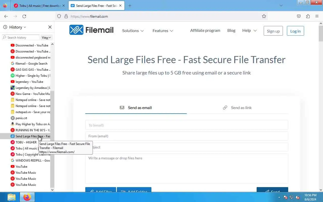The width and height of the screenshot is (323, 202).
Task: Click the volume tray icon
Action: point(298,197)
